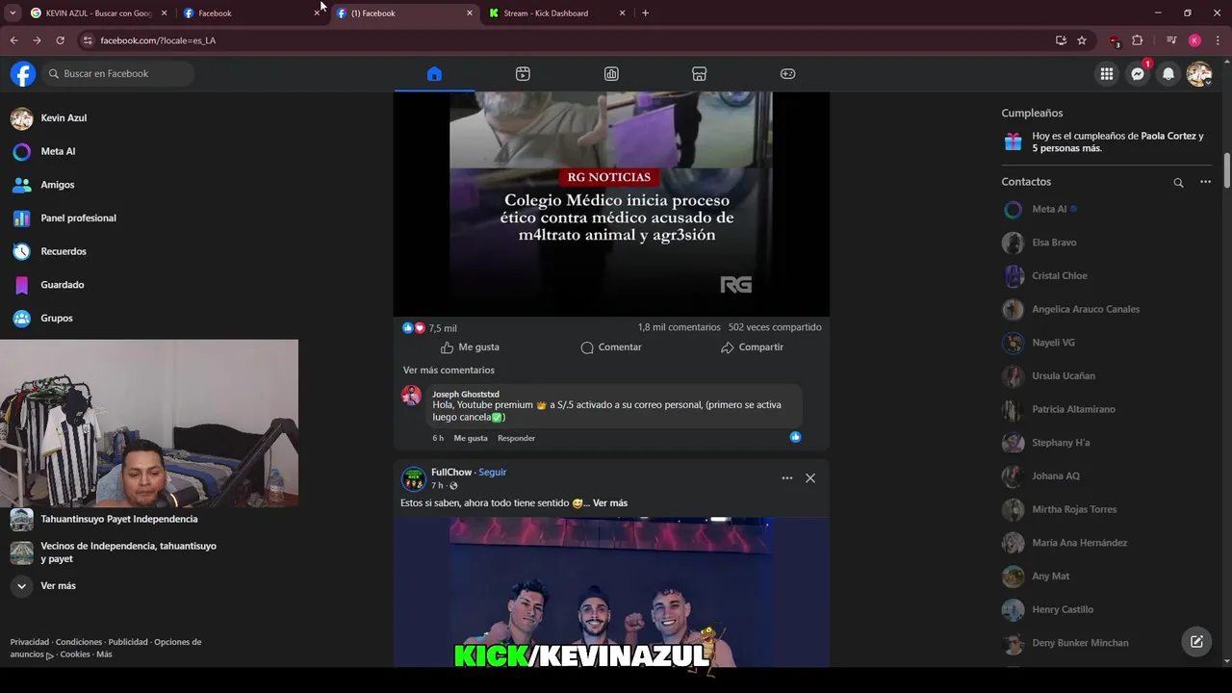Viewport: 1232px width, 693px height.
Task: Go back to previous page
Action: coord(13,40)
